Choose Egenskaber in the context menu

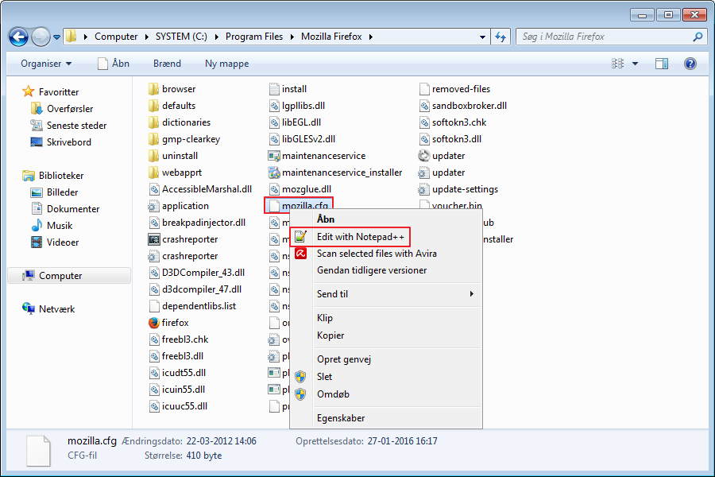(x=386, y=418)
